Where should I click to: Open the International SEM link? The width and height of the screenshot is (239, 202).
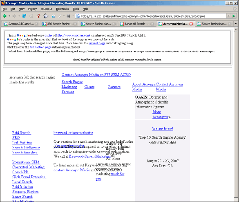point(26,162)
